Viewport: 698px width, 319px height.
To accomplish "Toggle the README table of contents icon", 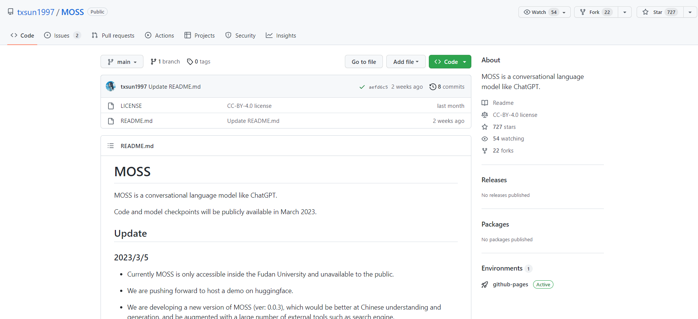I will (x=111, y=146).
